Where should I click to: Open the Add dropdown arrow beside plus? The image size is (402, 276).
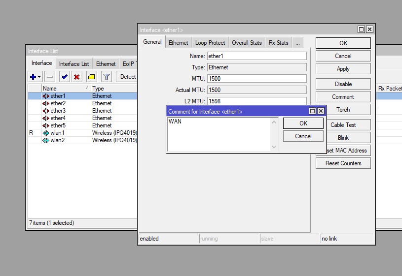pyautogui.click(x=39, y=77)
